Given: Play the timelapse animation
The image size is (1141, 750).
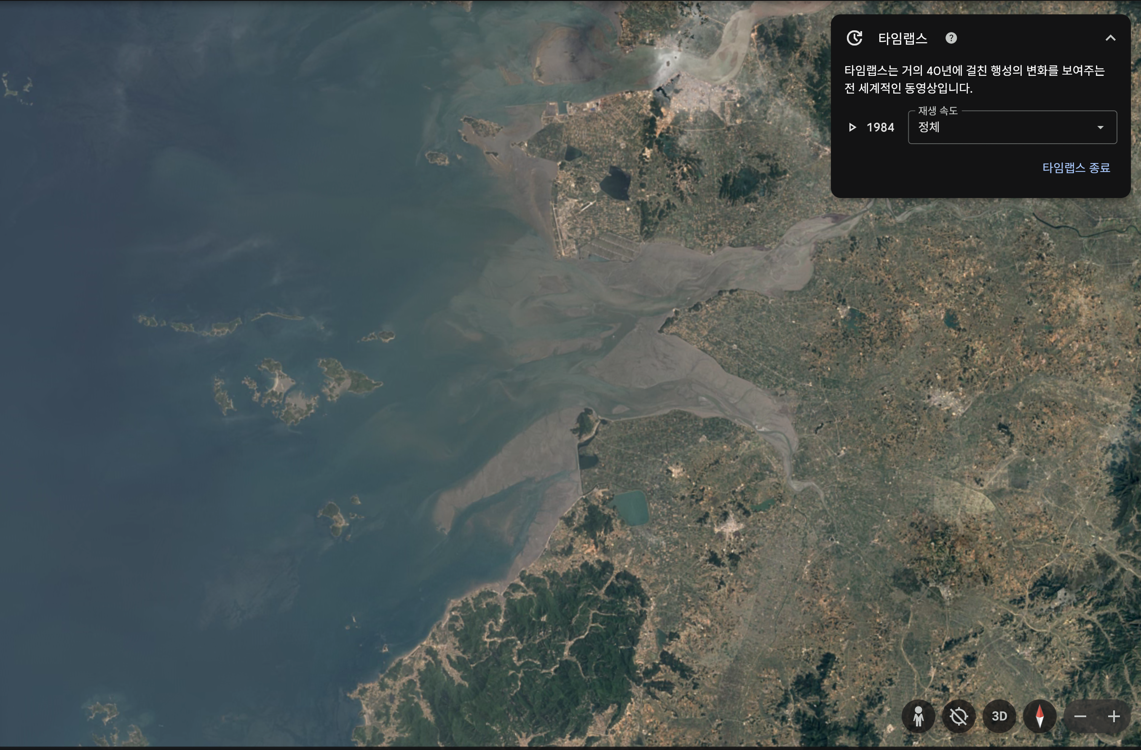Looking at the screenshot, I should pos(852,128).
